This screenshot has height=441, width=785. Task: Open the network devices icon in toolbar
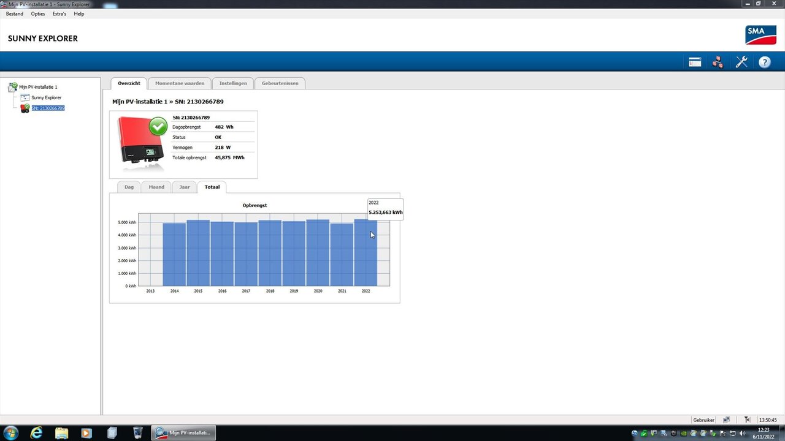click(x=718, y=62)
